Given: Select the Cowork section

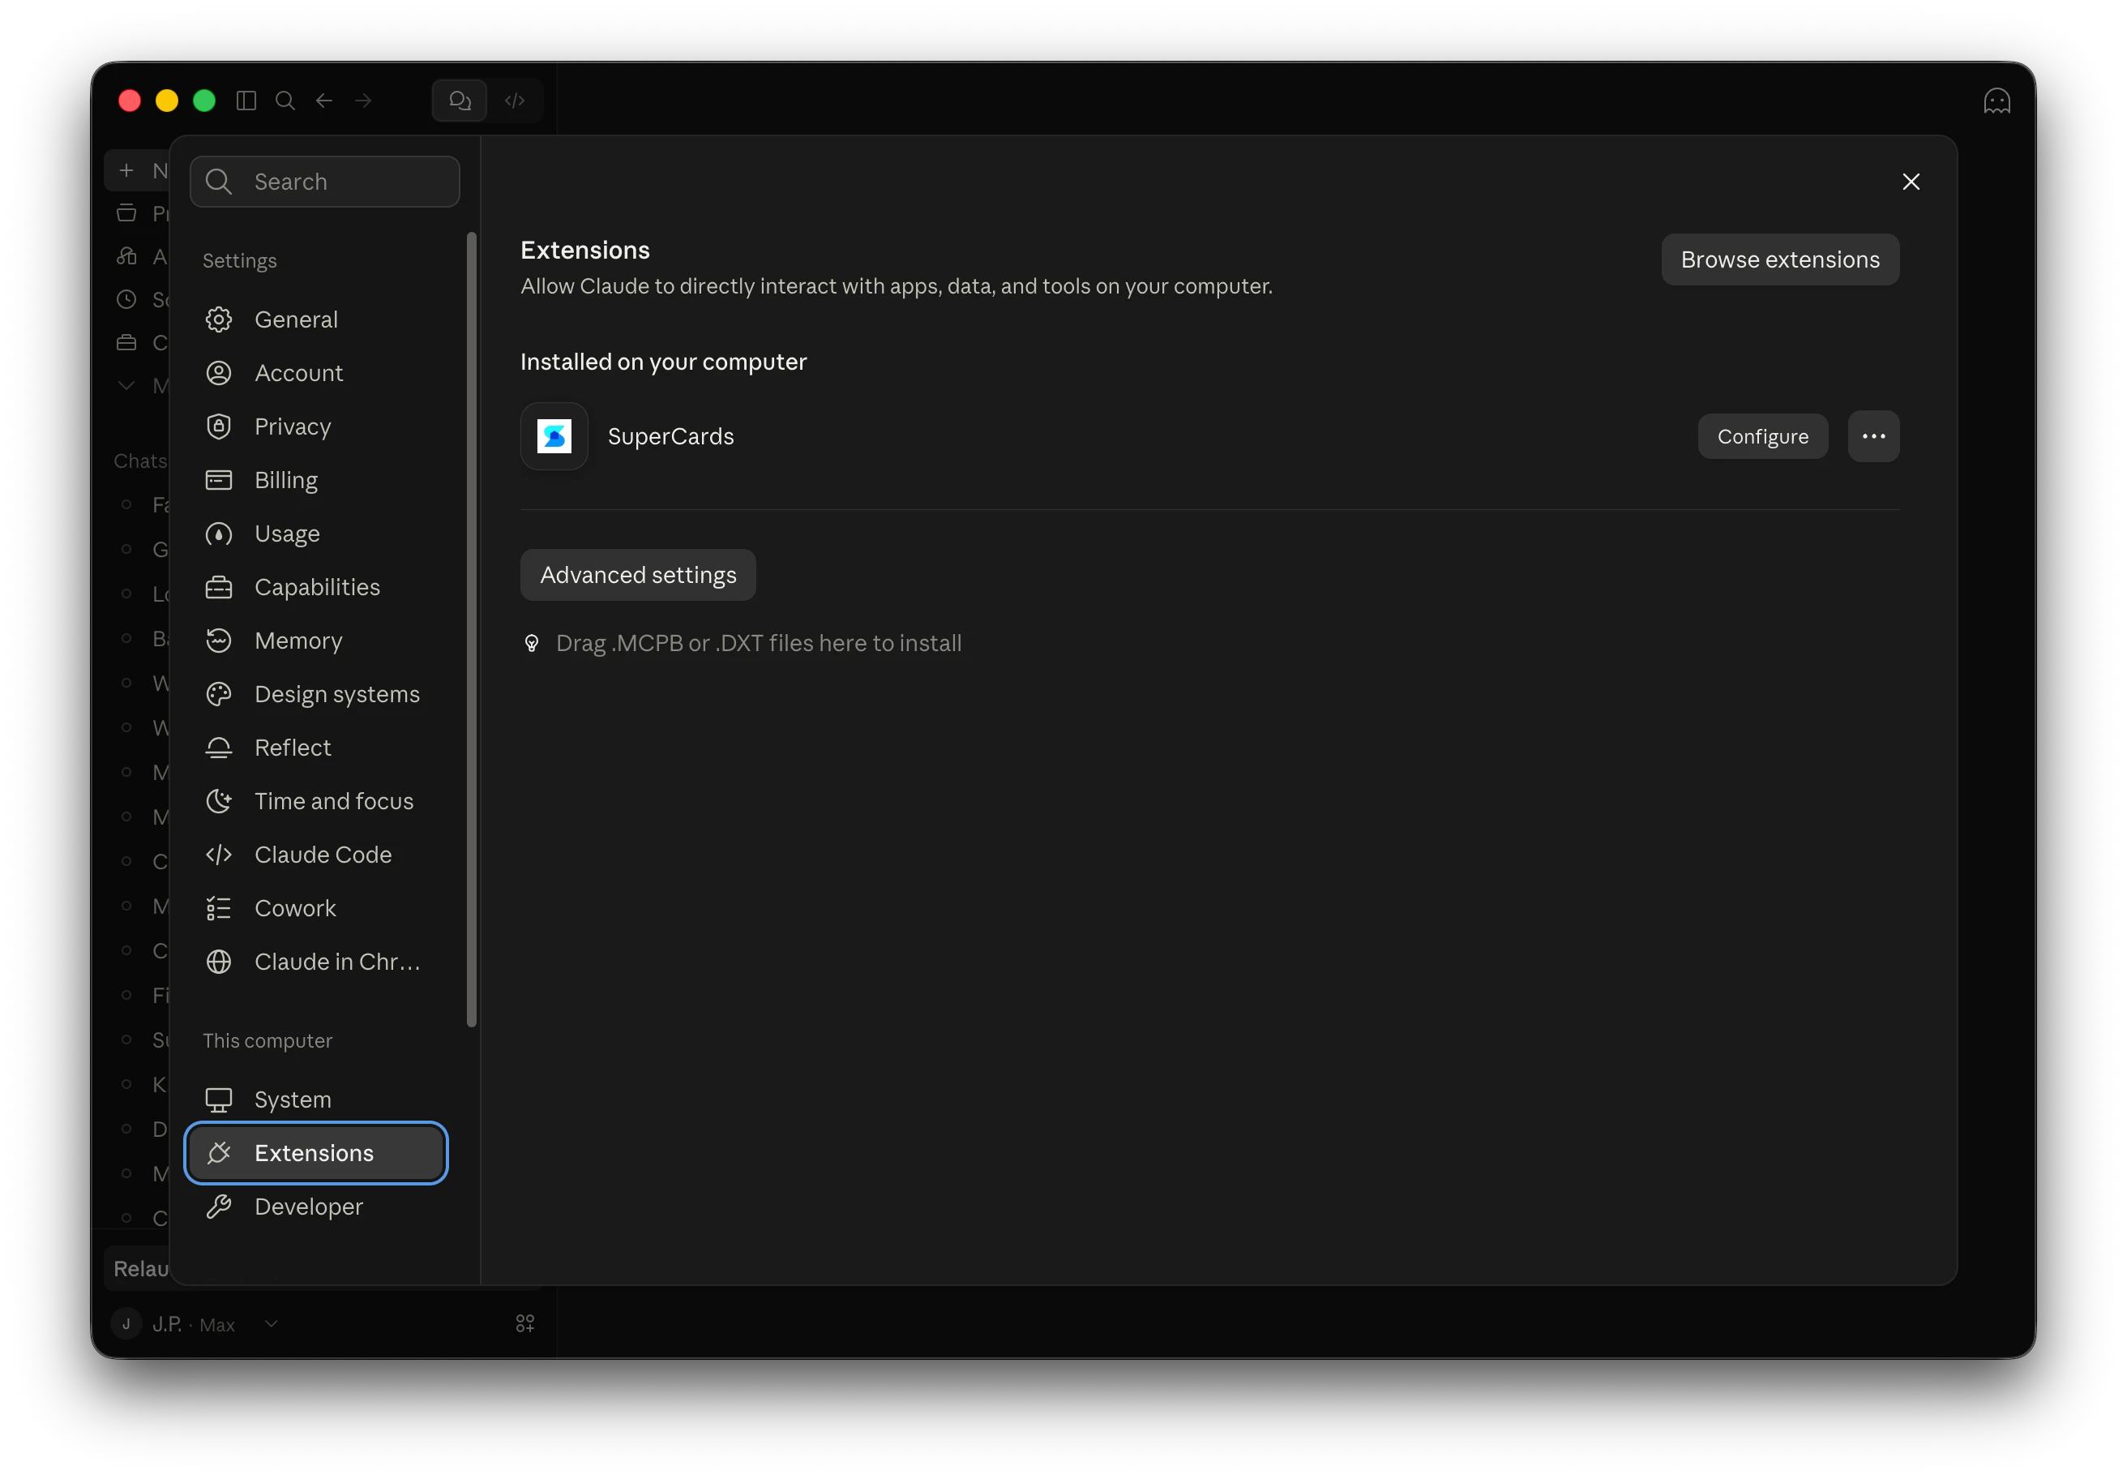Looking at the screenshot, I should [316, 908].
